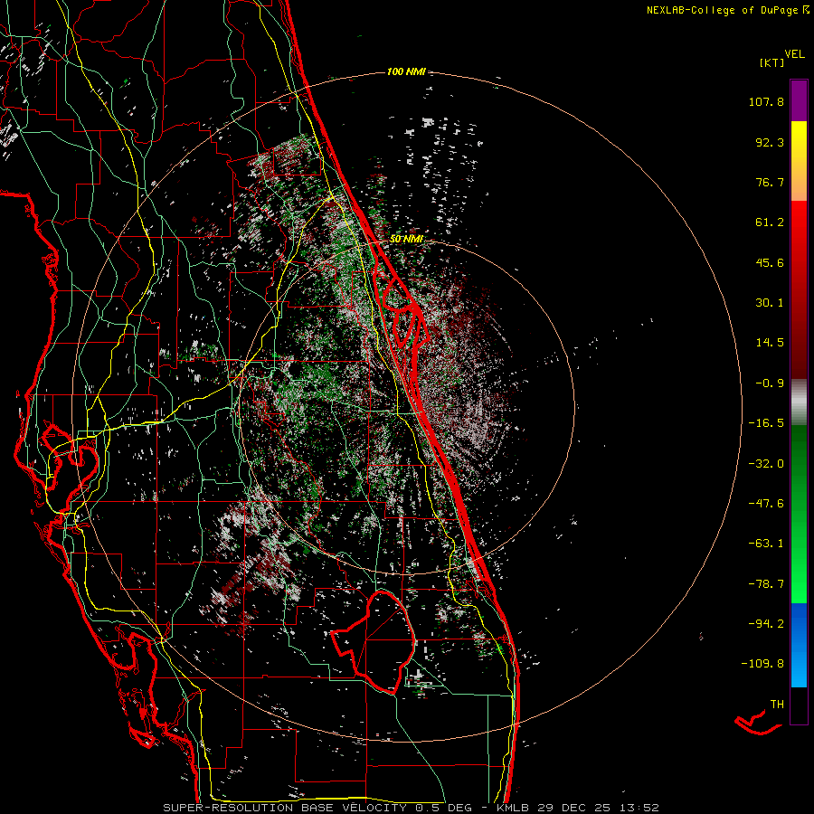Click the 61.2 scale value

(770, 222)
